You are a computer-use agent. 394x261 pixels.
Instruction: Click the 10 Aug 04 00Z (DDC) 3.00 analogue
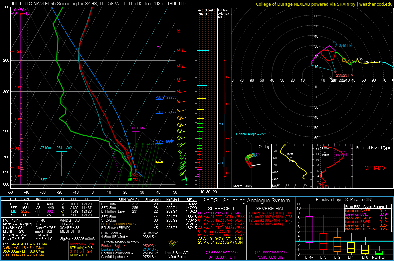click(x=270, y=213)
